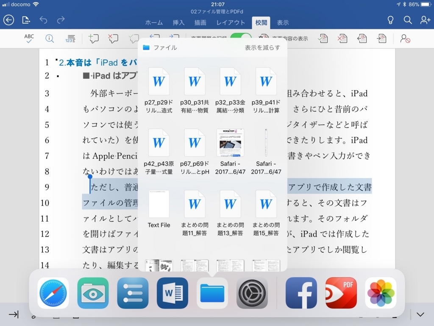Open the p27_p29ドリル file
This screenshot has width=434, height=326.
(x=159, y=90)
